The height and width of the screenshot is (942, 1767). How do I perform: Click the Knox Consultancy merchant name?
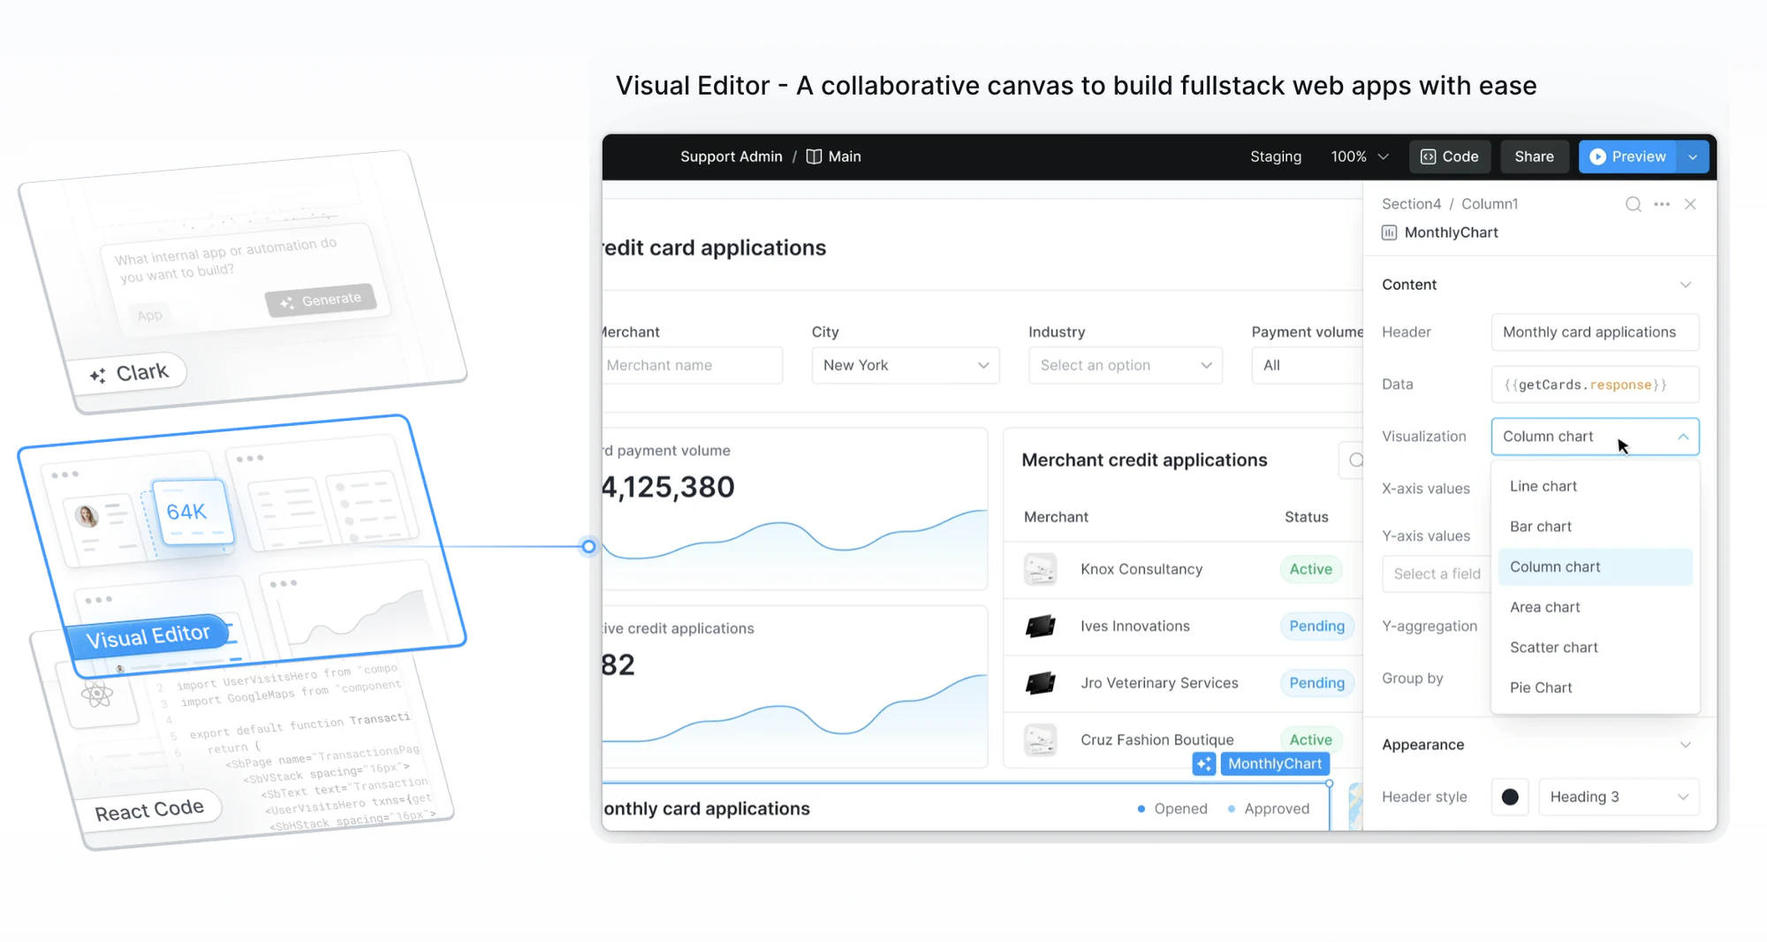coord(1141,569)
